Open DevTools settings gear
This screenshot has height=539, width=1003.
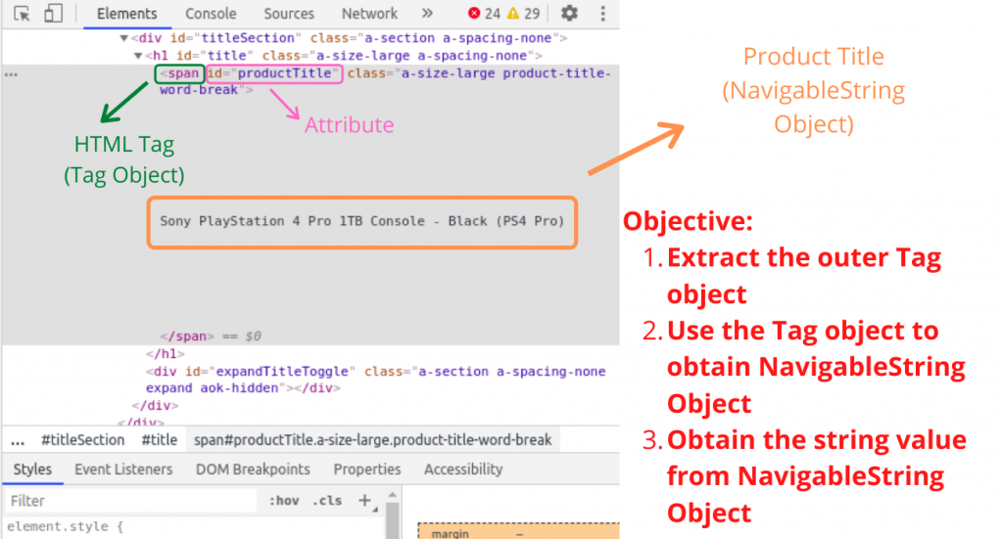coord(569,13)
